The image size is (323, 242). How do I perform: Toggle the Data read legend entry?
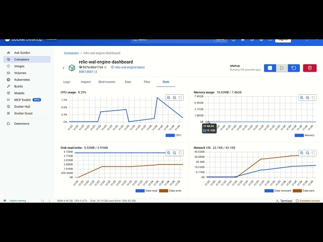[x=146, y=191]
